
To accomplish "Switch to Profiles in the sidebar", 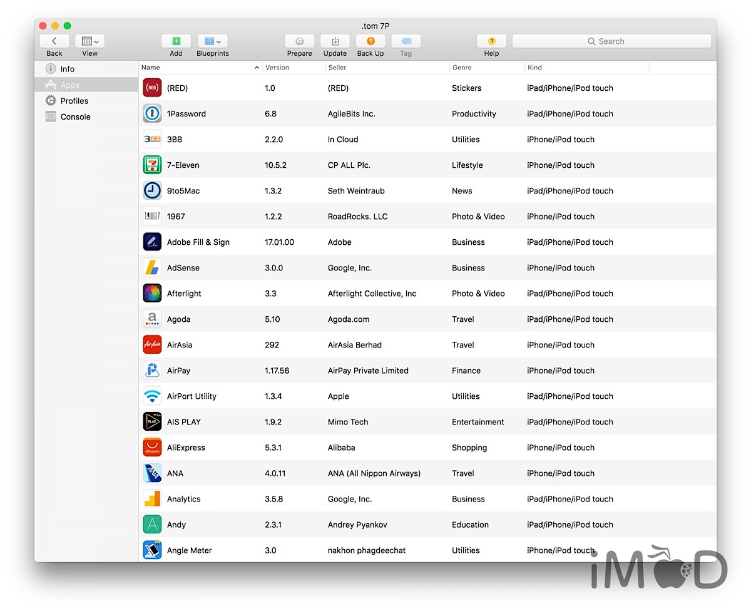I will click(74, 101).
